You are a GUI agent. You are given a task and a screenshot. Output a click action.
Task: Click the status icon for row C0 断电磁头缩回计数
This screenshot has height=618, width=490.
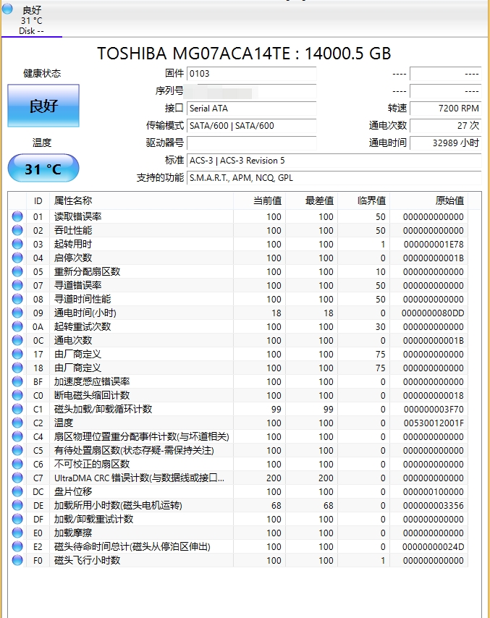(17, 395)
